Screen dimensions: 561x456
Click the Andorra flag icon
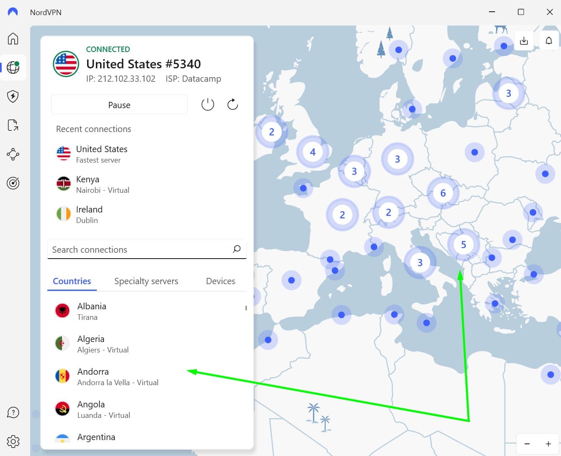pos(62,376)
